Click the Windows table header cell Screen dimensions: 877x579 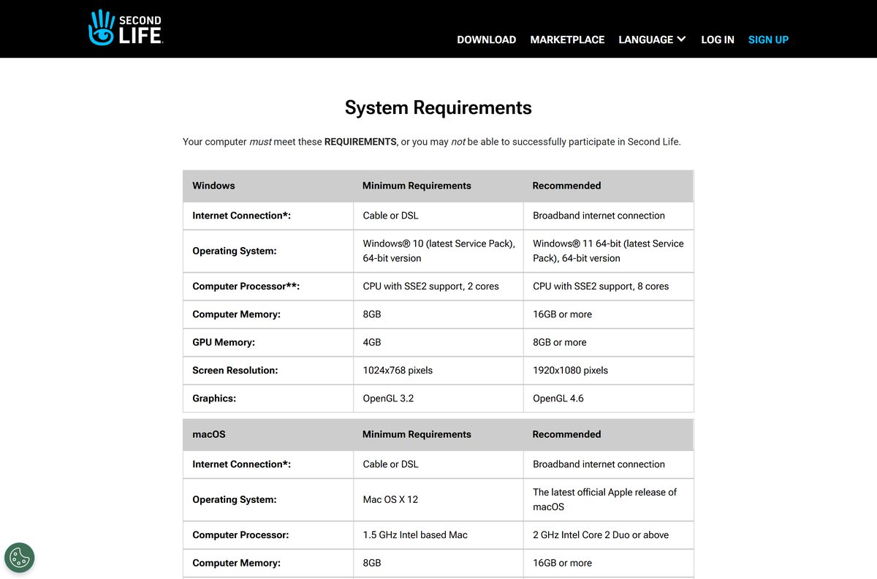click(x=268, y=186)
